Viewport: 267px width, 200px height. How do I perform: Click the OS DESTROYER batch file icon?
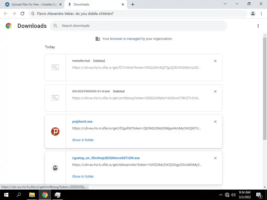pyautogui.click(x=55, y=98)
